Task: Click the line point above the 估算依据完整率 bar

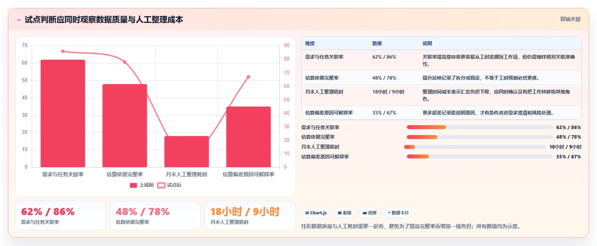Action: [x=125, y=62]
